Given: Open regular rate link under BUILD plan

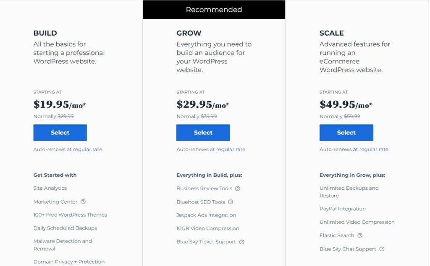Looking at the screenshot, I should [x=87, y=150].
